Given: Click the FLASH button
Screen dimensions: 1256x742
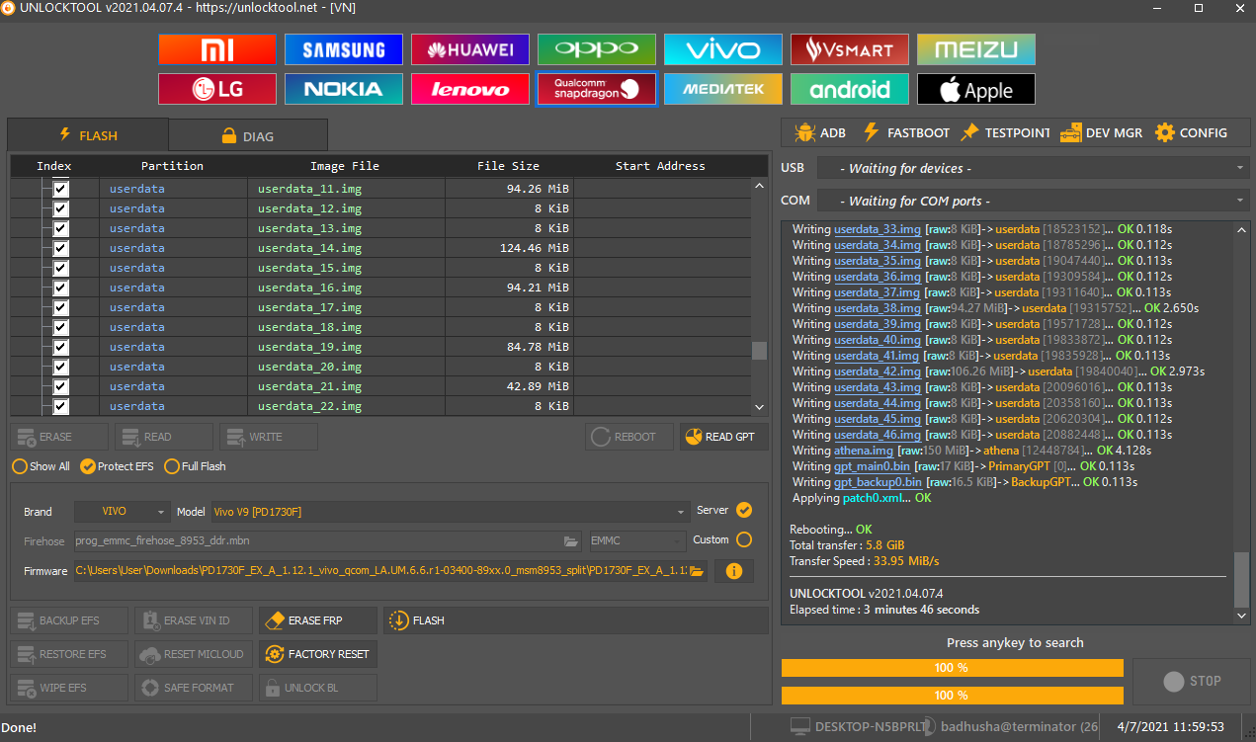Looking at the screenshot, I should click(x=575, y=620).
